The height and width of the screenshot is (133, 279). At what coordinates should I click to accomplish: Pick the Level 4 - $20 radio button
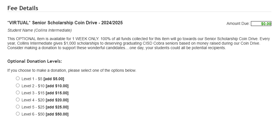pyautogui.click(x=18, y=100)
